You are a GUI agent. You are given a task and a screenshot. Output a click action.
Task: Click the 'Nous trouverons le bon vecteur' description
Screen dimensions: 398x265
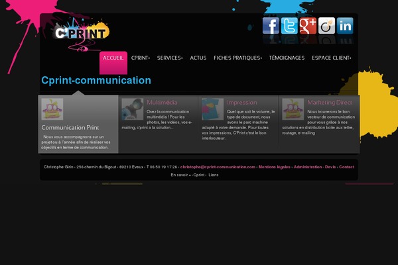coord(318,122)
